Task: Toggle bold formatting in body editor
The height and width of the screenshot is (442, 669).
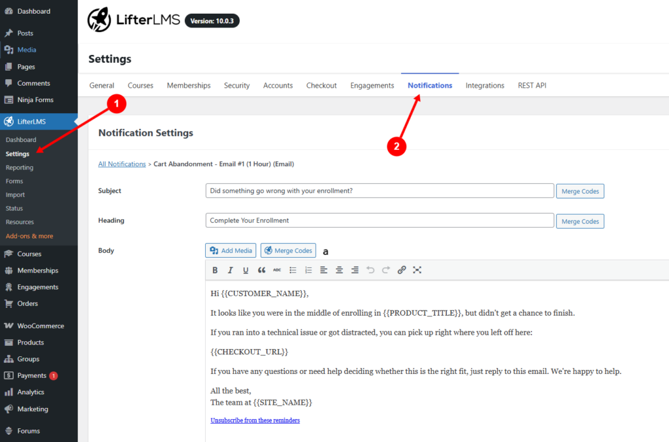Action: pos(215,270)
